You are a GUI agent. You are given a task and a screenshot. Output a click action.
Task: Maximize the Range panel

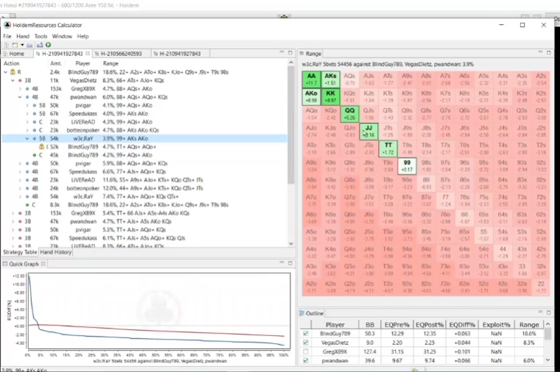point(548,52)
